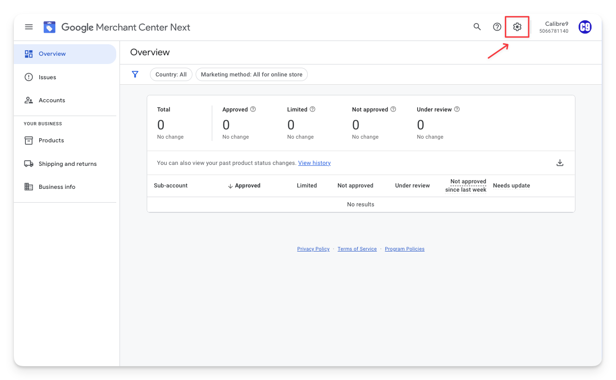Go to Issues in the sidebar
Screen dimensions: 616x380
(x=48, y=77)
